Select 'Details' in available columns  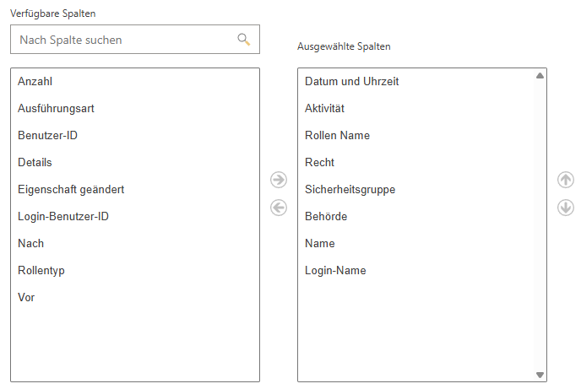tap(35, 163)
